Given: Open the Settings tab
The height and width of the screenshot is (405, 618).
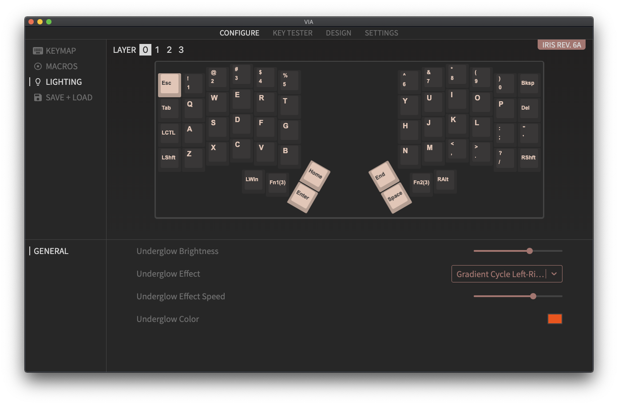Looking at the screenshot, I should point(381,33).
